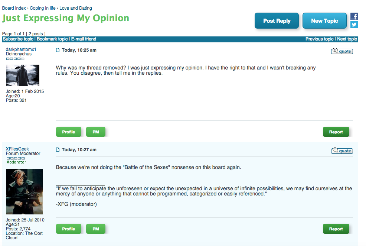This screenshot has height=246, width=366.
Task: View XFilesGeek's Profile button
Action: (x=69, y=229)
